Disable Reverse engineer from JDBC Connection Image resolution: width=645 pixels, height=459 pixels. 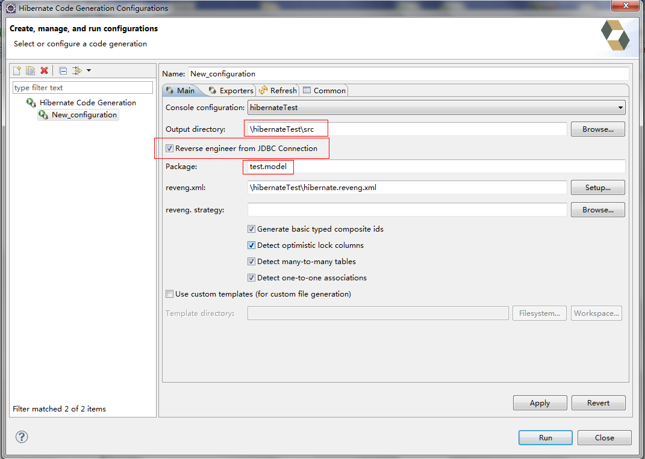[x=169, y=148]
